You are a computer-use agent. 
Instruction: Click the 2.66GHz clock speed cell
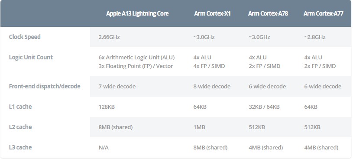pos(109,37)
